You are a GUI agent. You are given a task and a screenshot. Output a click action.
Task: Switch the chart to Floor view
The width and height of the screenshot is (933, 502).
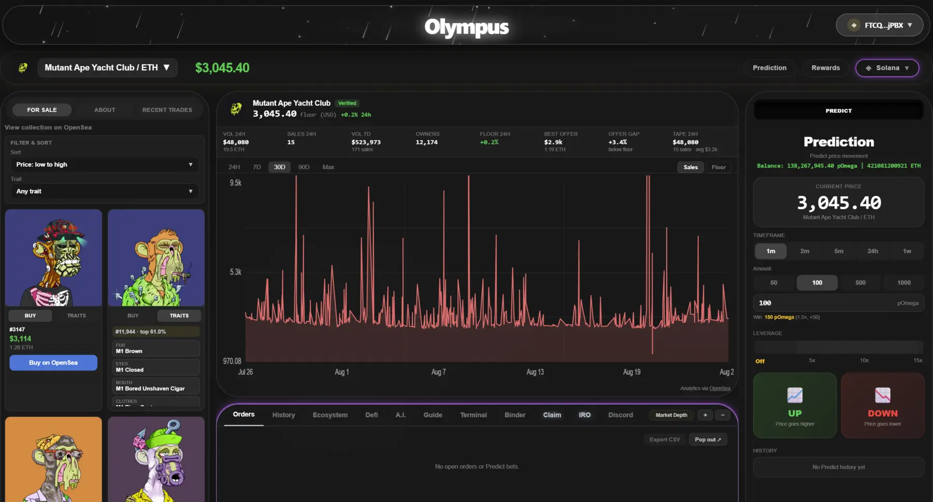coord(718,167)
